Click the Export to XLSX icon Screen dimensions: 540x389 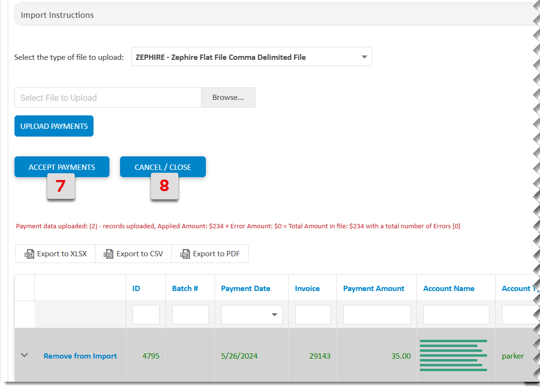(29, 253)
